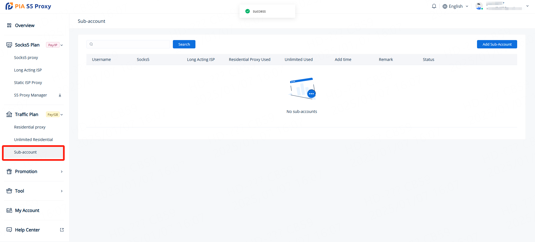Click the Promotion gift icon

pos(9,171)
